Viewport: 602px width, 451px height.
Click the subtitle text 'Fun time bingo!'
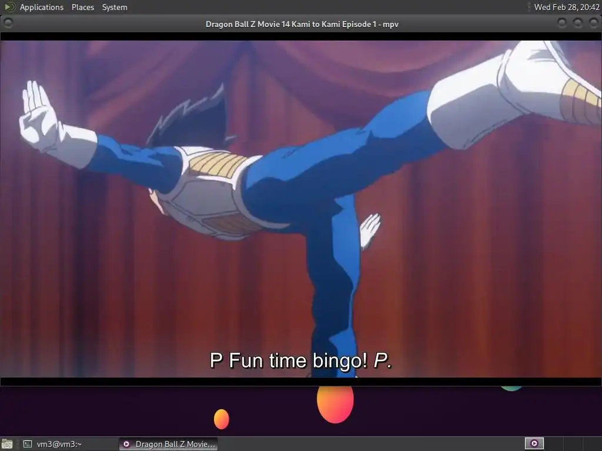point(298,361)
